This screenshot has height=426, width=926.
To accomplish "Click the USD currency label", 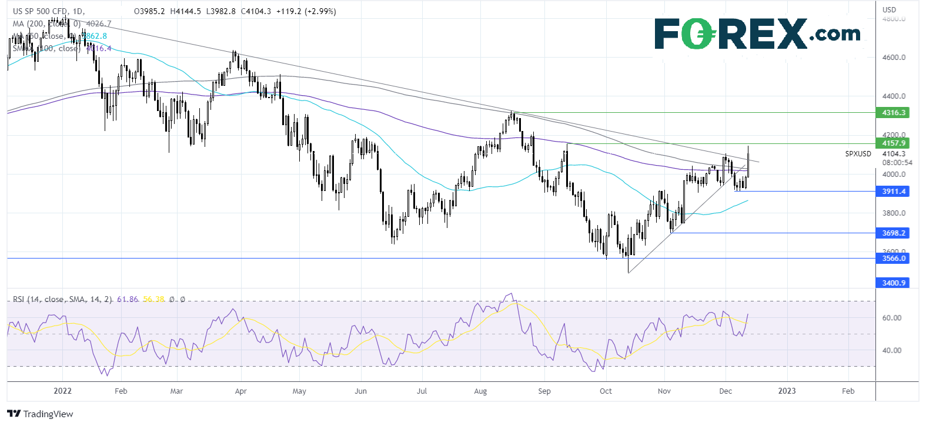I will tap(889, 9).
